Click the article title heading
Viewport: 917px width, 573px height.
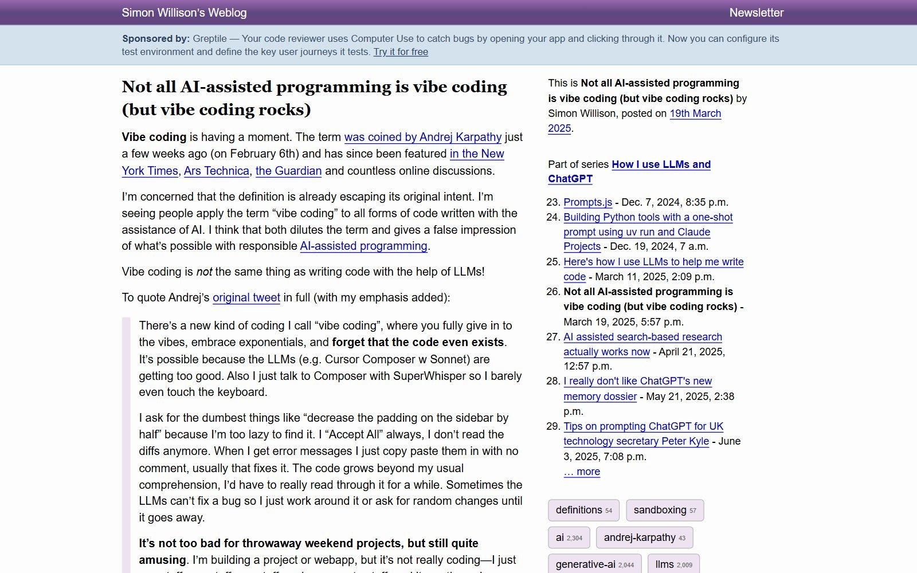pyautogui.click(x=314, y=98)
